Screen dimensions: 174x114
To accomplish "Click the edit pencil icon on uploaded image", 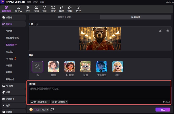I will tap(160, 30).
